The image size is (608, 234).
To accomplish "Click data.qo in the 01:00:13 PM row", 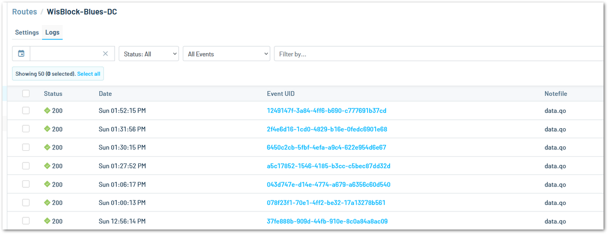I will (x=555, y=202).
